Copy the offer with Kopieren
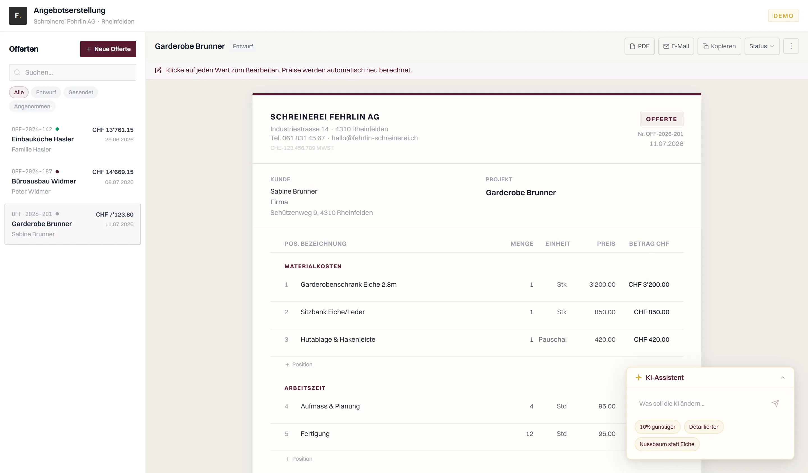The image size is (808, 473). pos(719,46)
